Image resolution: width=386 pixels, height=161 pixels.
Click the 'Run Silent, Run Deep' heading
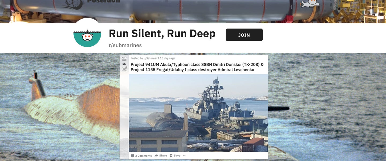(x=162, y=34)
